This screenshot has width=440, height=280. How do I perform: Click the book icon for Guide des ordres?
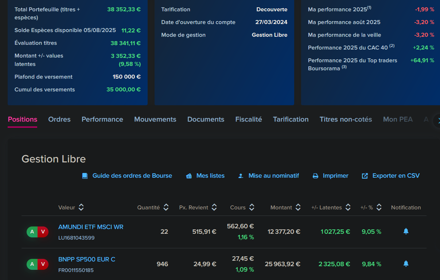pos(85,176)
